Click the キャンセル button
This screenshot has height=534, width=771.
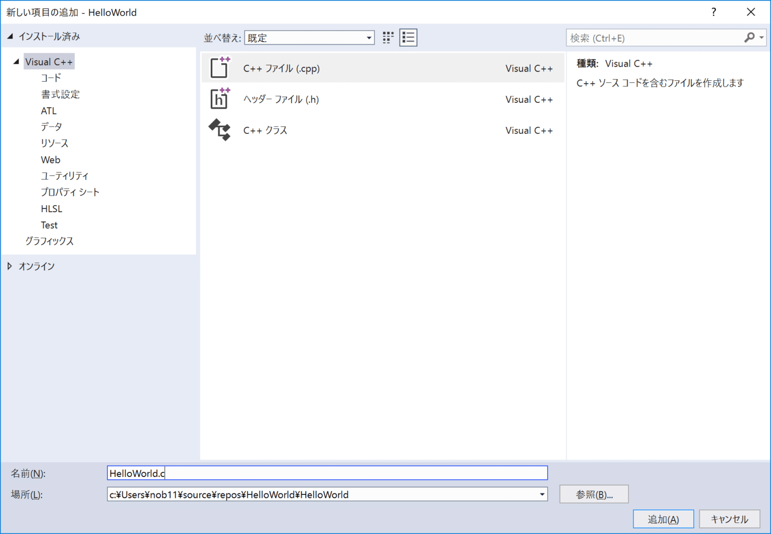[729, 519]
